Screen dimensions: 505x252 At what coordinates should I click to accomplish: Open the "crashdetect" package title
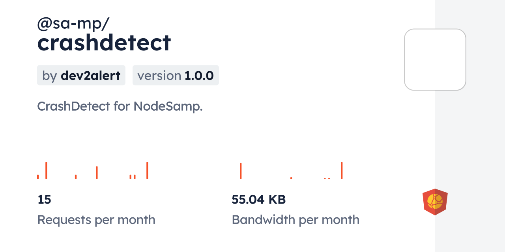click(x=104, y=43)
